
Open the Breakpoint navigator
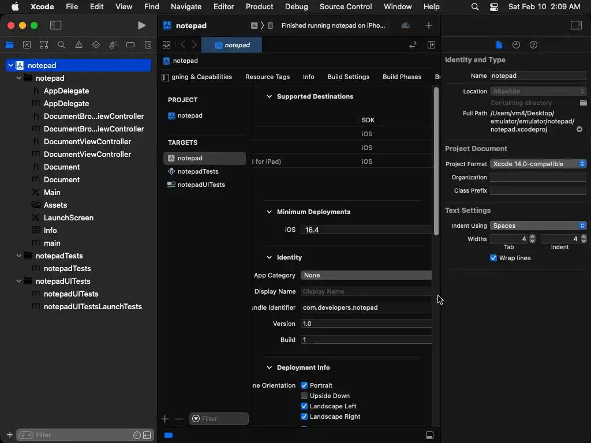[x=130, y=45]
